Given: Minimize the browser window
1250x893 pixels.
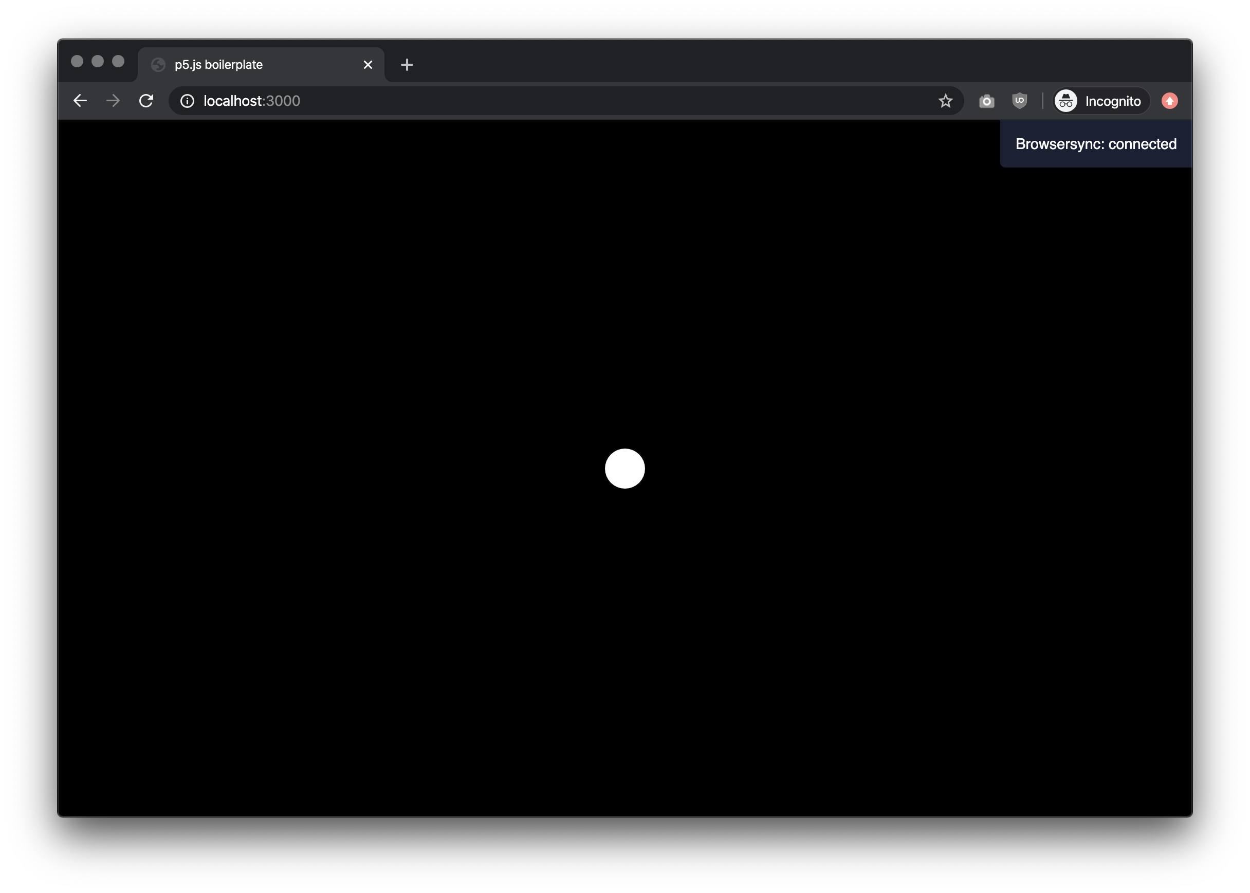Looking at the screenshot, I should 98,61.
